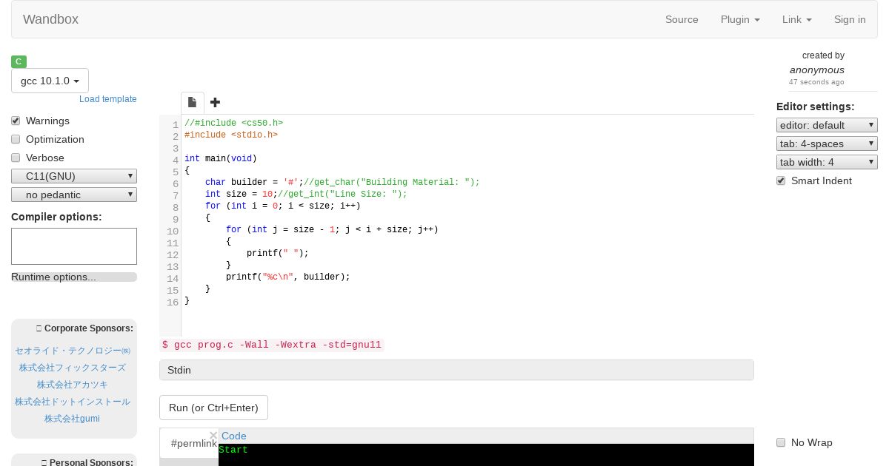Click the Load template link
This screenshot has height=466, width=889.
coord(108,99)
